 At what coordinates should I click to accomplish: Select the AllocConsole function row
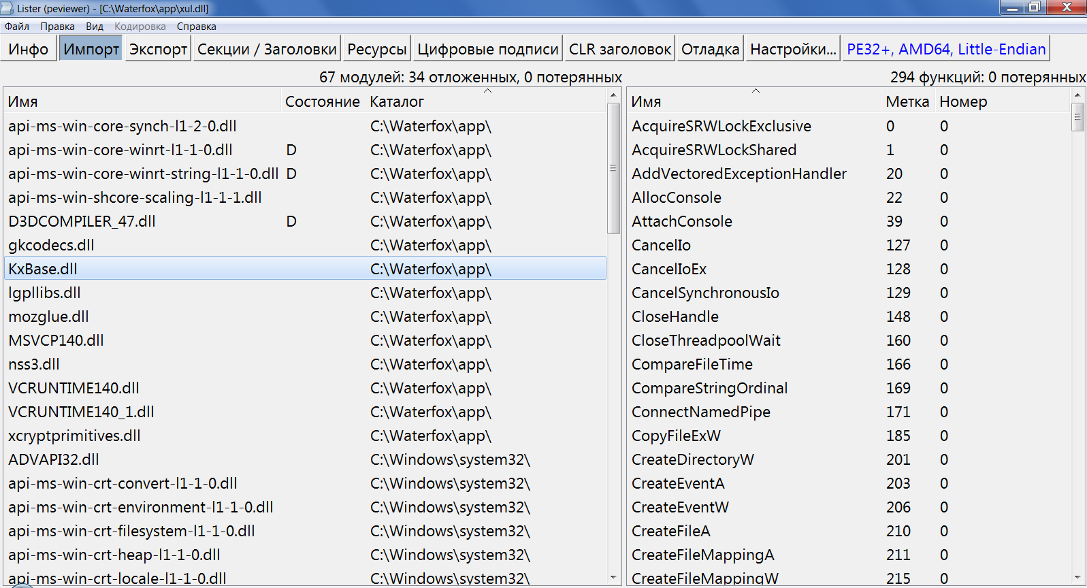point(849,197)
